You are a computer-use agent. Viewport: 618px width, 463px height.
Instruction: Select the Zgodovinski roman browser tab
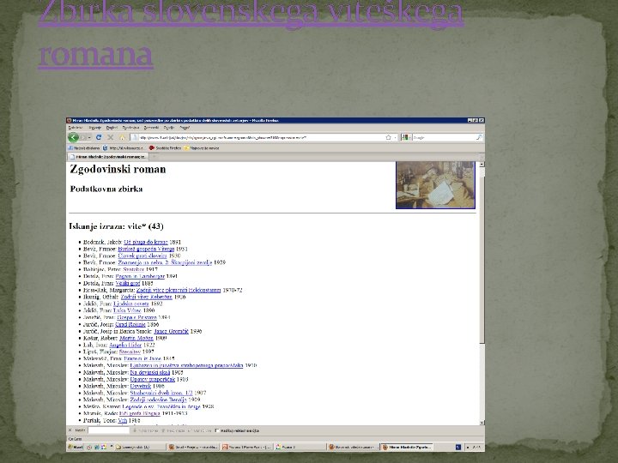pyautogui.click(x=107, y=157)
